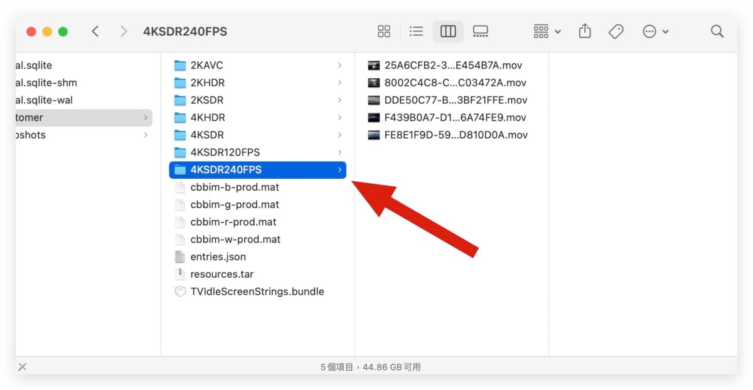This screenshot has width=753, height=390.
Task: Click the entries.json document icon
Action: 180,256
